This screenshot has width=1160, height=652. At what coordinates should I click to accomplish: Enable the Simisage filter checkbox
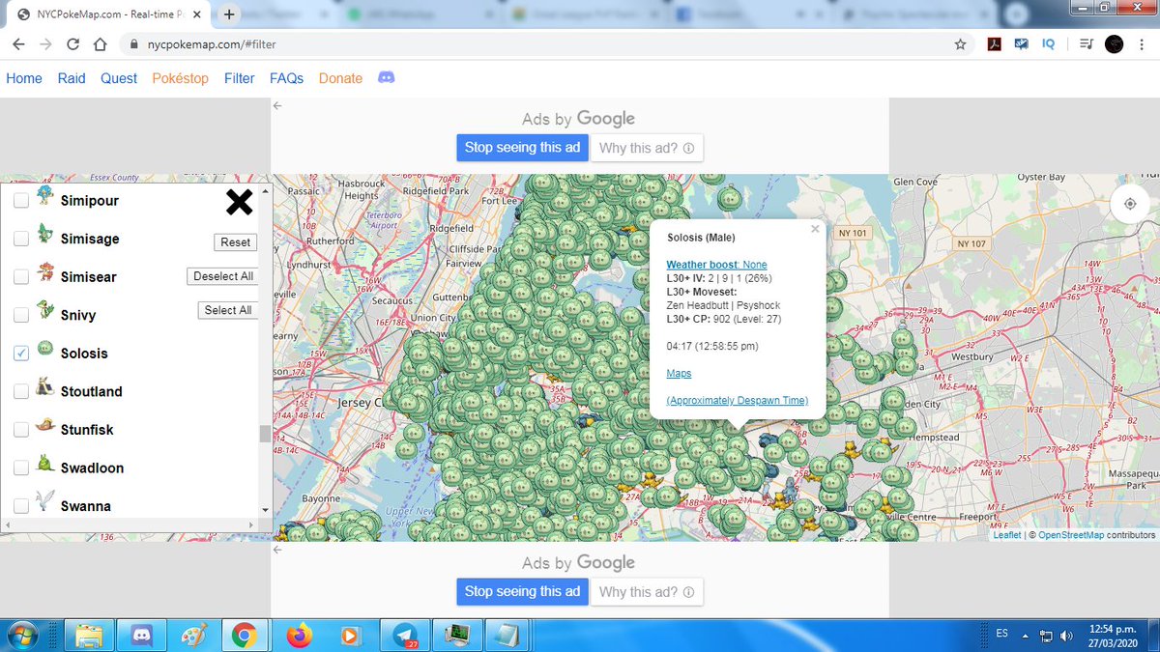(20, 240)
